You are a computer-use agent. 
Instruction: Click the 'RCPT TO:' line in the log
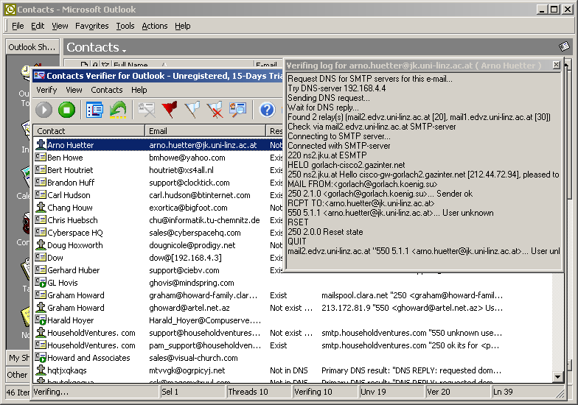361,203
